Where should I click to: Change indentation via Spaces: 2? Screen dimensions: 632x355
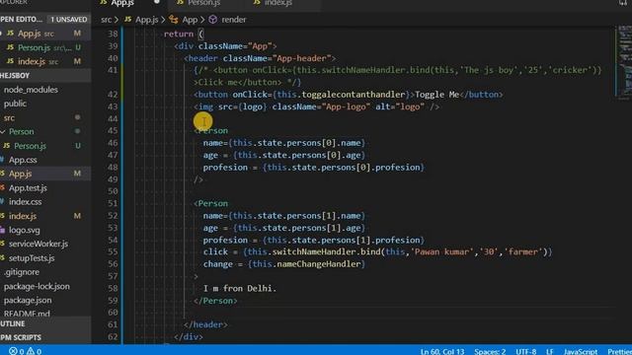pos(490,351)
